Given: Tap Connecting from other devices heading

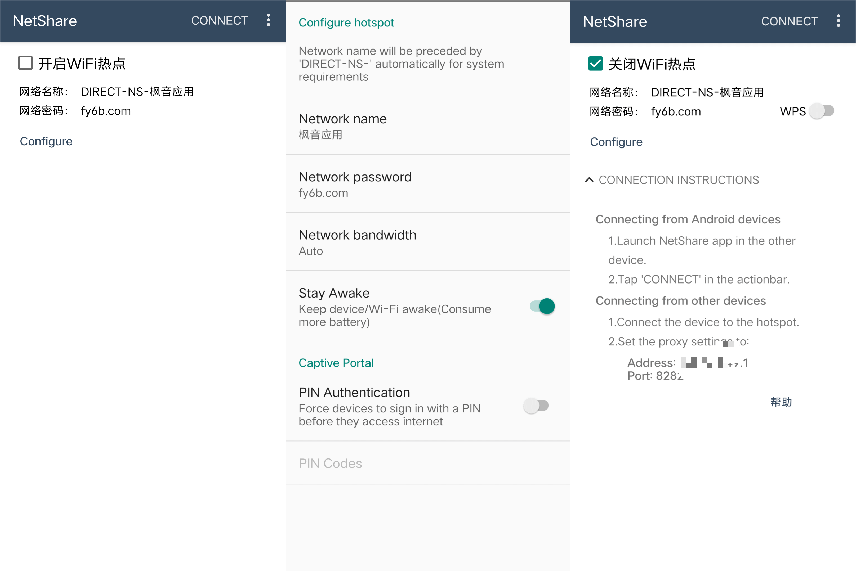Looking at the screenshot, I should [680, 301].
